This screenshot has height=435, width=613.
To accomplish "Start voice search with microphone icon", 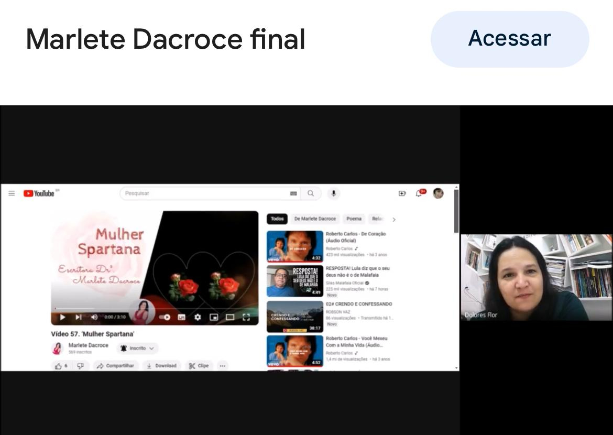I will [x=333, y=193].
